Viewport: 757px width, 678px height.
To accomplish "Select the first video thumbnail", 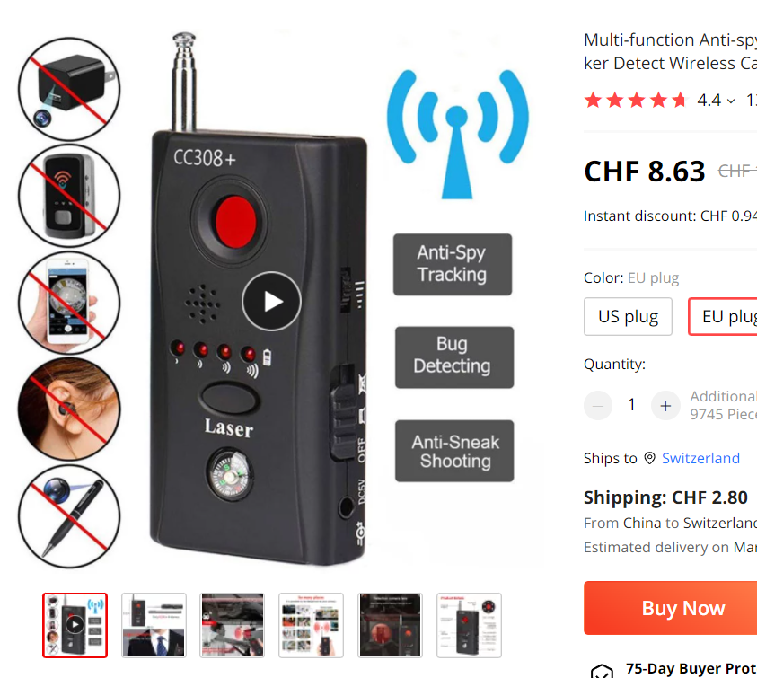I will [x=75, y=625].
